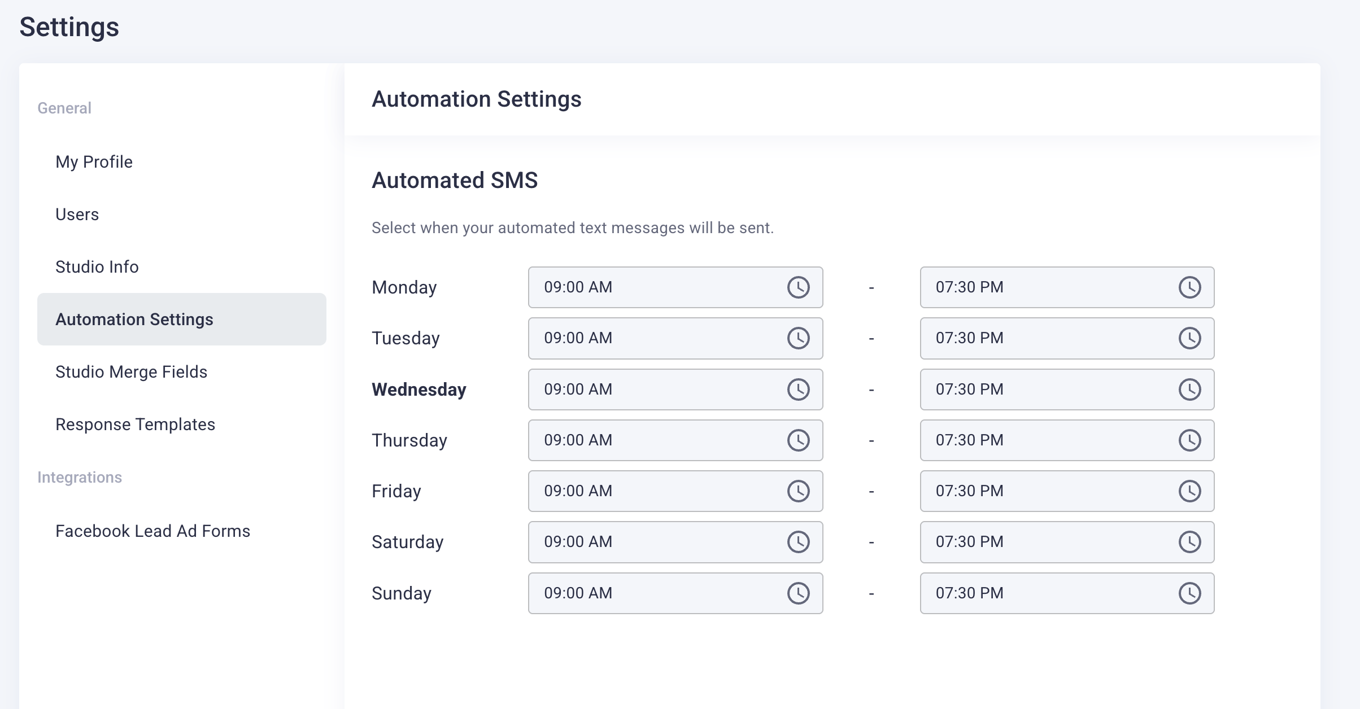This screenshot has width=1360, height=709.
Task: Click Monday 09:00 AM start time field
Action: coord(650,287)
